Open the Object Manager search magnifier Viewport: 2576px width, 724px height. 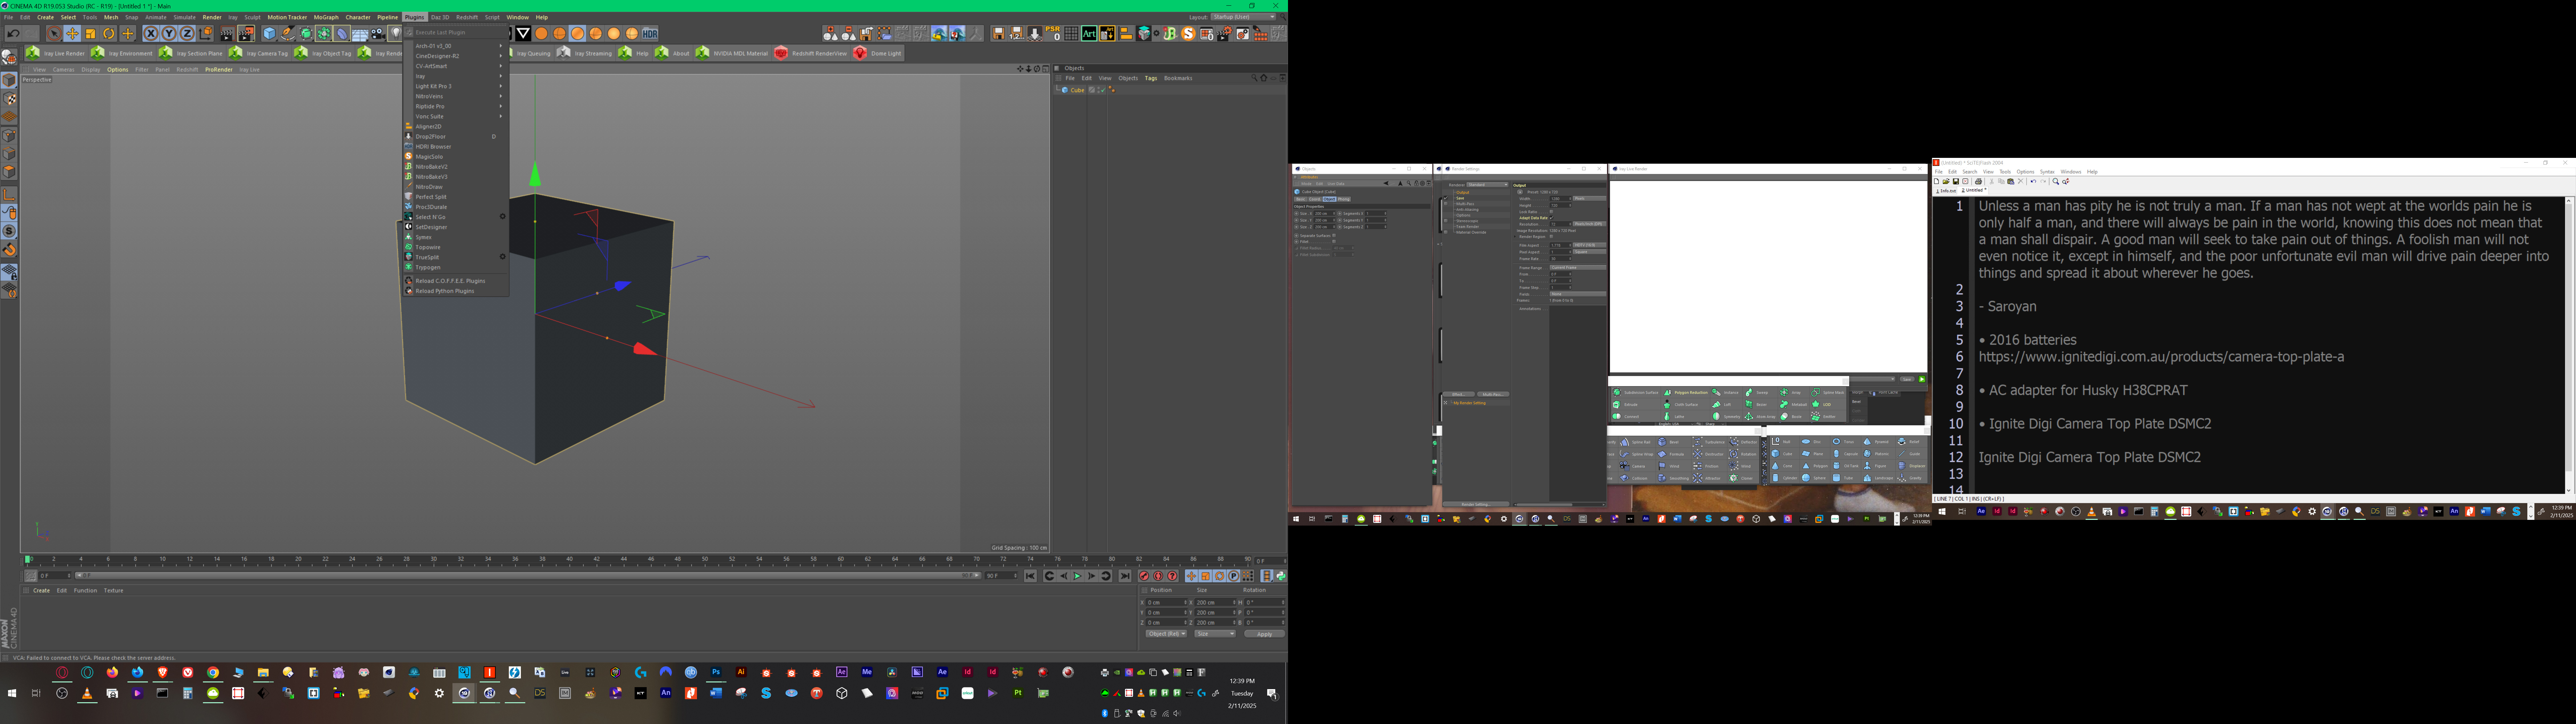pyautogui.click(x=1255, y=78)
